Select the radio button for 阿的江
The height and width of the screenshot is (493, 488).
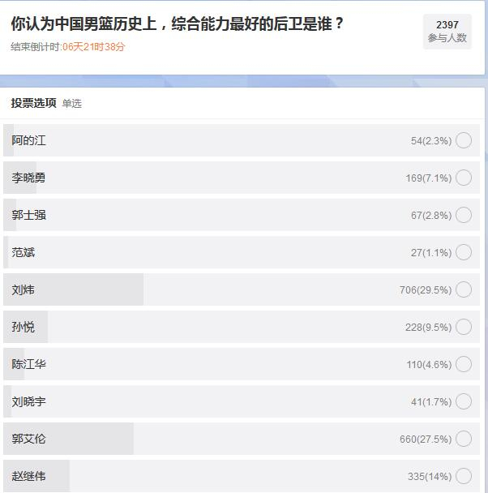coord(464,140)
